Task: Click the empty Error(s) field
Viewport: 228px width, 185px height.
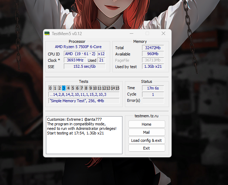Action: pos(153,101)
